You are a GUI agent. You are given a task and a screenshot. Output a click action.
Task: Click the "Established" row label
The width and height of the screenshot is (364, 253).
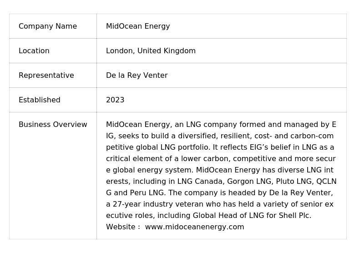point(39,100)
